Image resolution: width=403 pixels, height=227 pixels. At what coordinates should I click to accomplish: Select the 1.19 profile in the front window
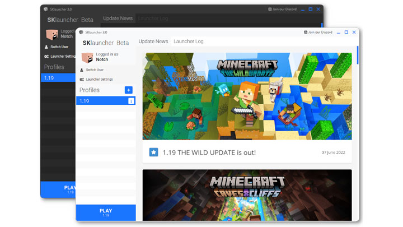(106, 101)
